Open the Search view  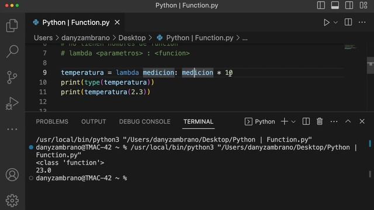[12, 51]
